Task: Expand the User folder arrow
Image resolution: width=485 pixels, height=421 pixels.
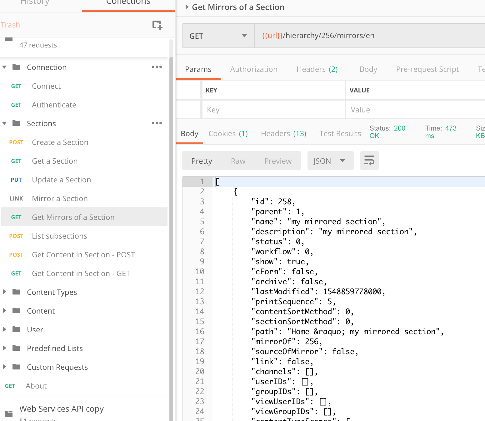Action: [x=5, y=329]
